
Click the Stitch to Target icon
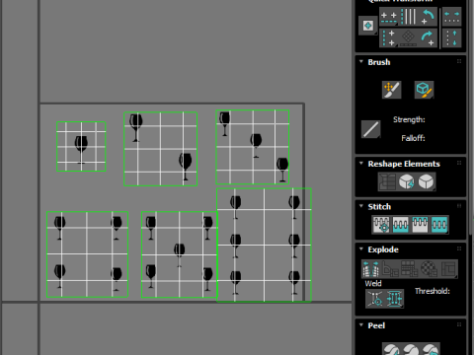click(381, 225)
